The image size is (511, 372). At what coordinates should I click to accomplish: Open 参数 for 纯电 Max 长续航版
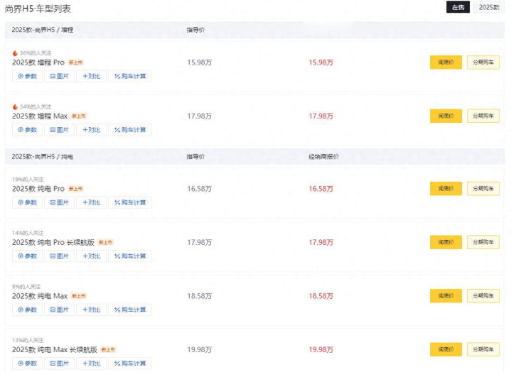(27, 363)
